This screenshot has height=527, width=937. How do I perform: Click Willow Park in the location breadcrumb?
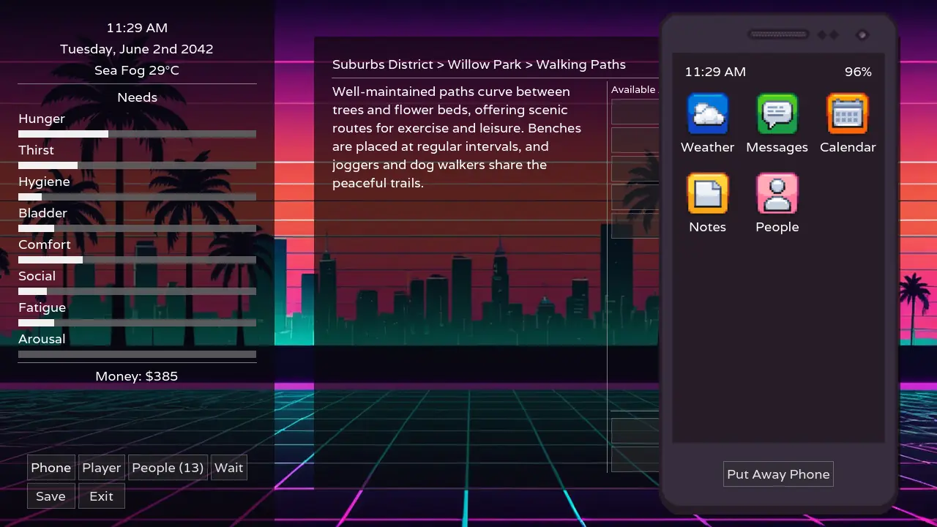484,64
